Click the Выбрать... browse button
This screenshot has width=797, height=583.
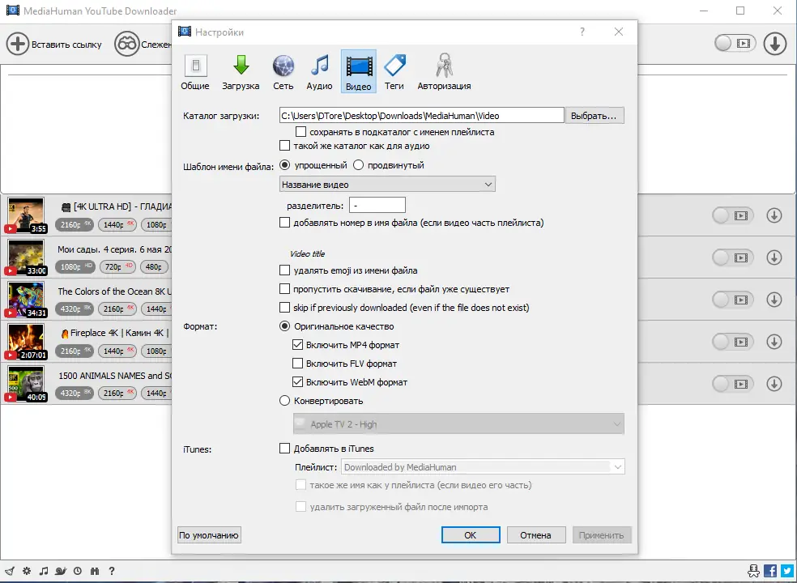click(594, 115)
